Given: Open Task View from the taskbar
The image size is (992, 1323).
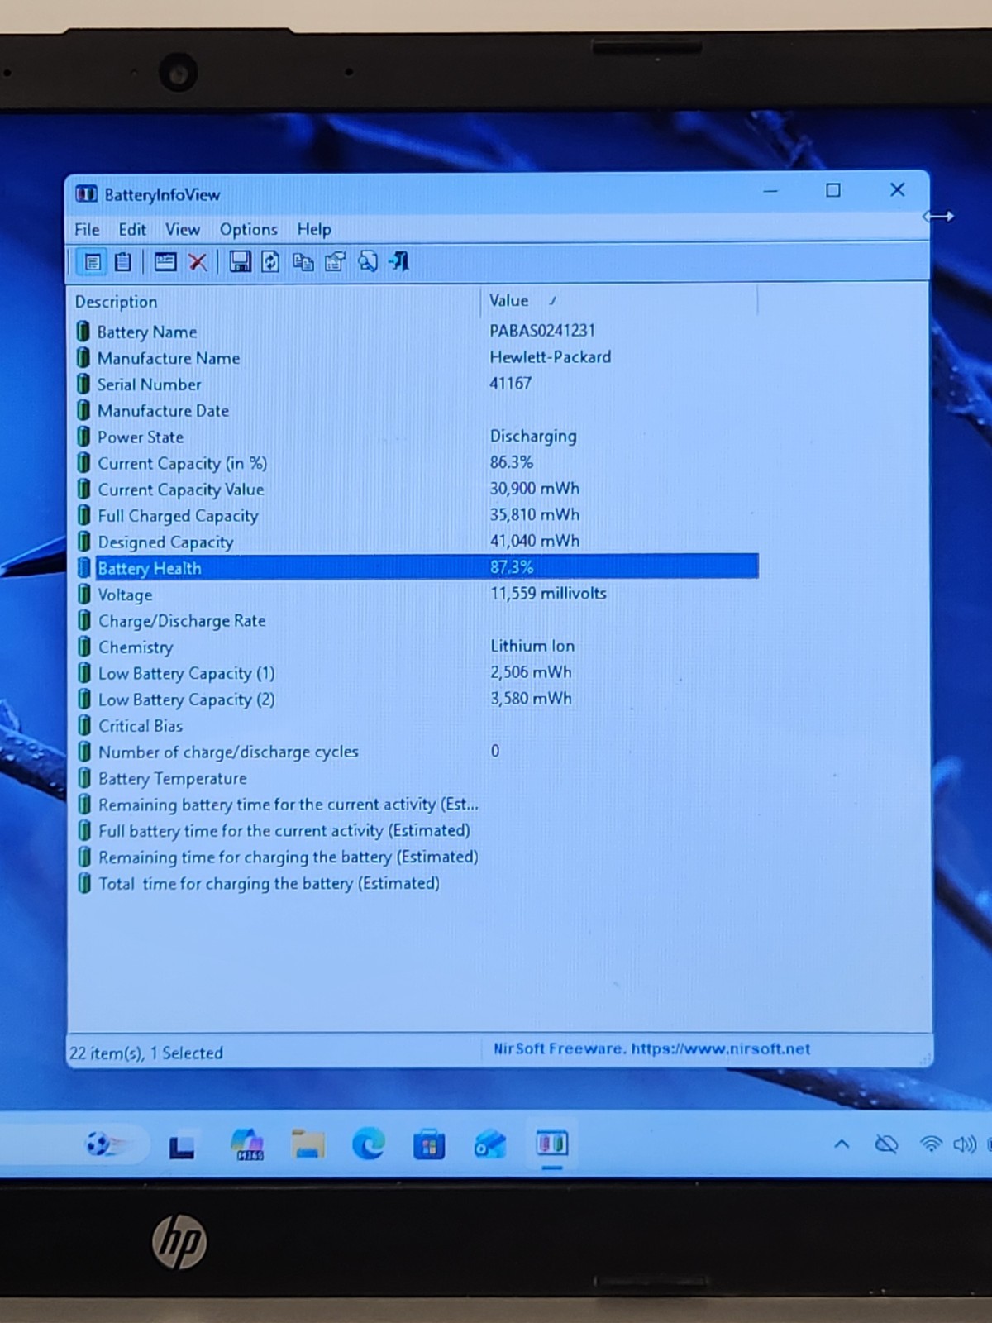Looking at the screenshot, I should coord(182,1146).
